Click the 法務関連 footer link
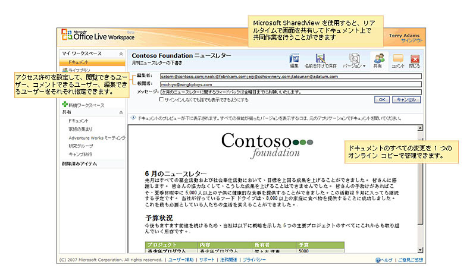 [228, 260]
